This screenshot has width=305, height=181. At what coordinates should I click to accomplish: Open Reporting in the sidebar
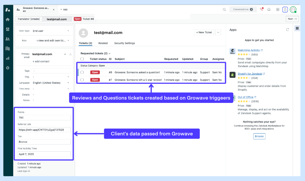[8, 58]
